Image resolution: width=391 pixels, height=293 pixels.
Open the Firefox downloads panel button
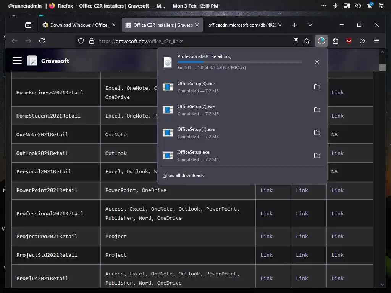pos(321,41)
